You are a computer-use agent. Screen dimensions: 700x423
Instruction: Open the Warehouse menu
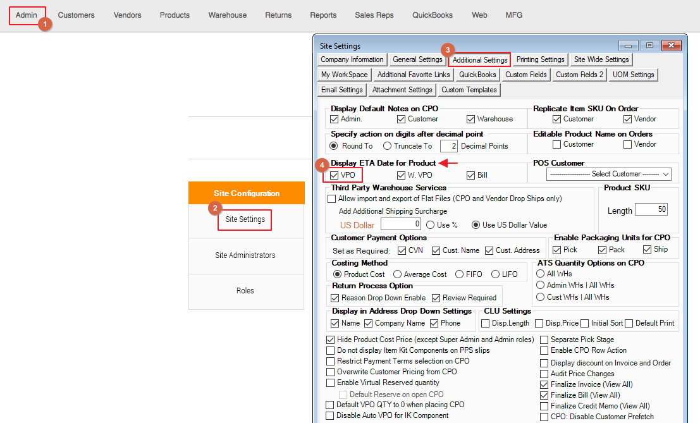tap(228, 15)
